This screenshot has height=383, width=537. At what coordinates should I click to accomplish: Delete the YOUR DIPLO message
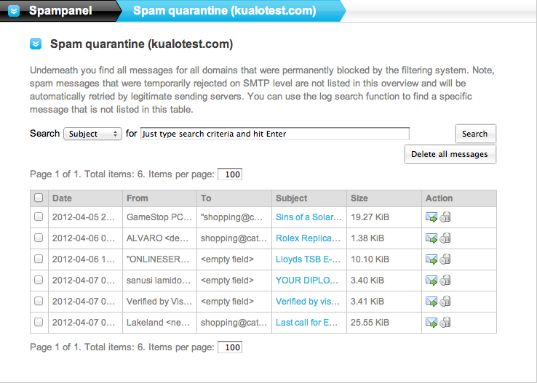click(x=445, y=281)
